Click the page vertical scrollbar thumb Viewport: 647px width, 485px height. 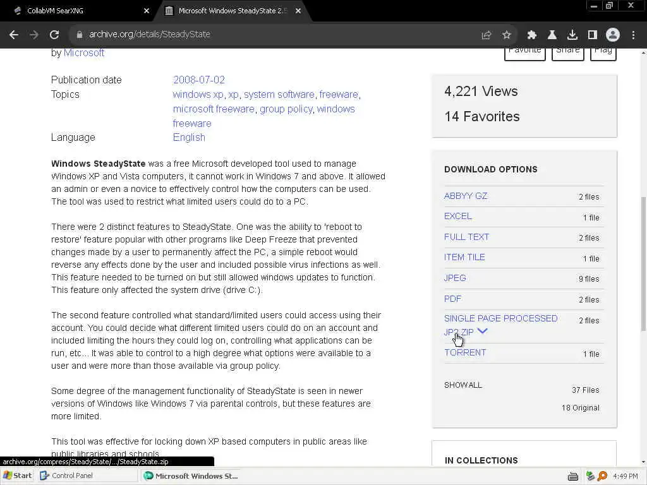[x=643, y=264]
